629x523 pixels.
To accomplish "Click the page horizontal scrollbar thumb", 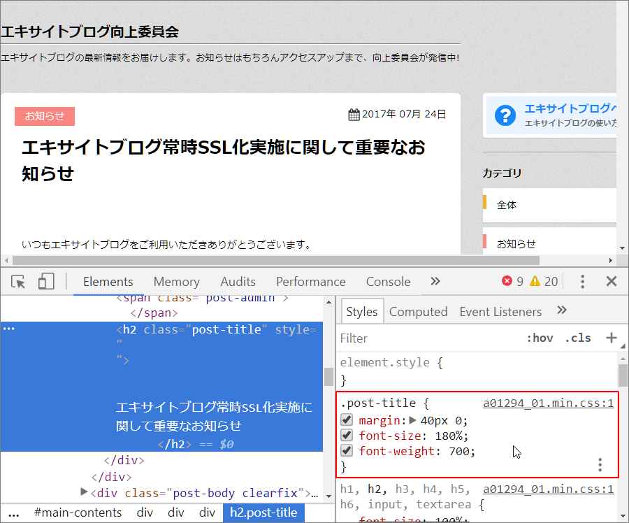I will click(276, 261).
